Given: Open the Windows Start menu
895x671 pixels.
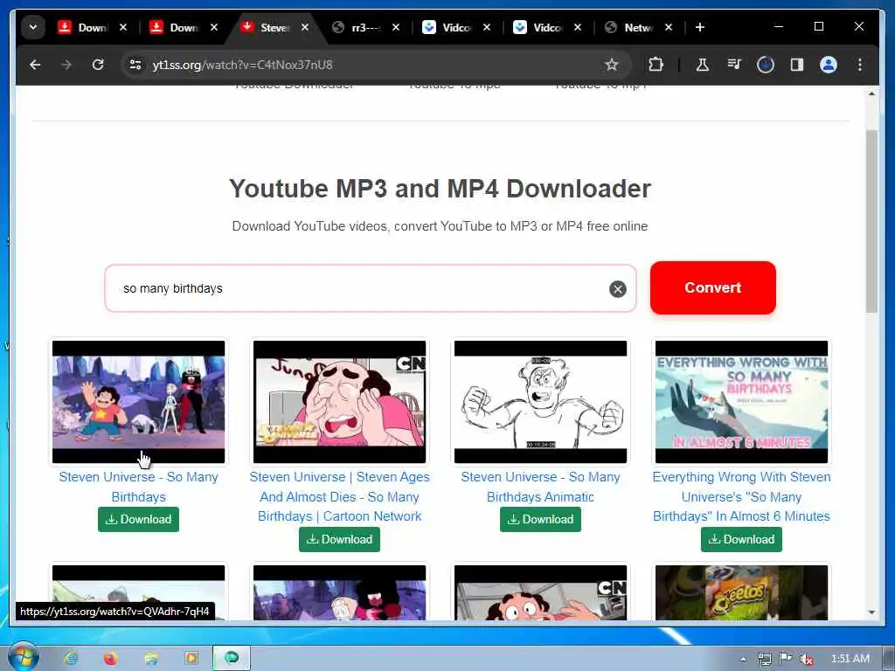Looking at the screenshot, I should [x=24, y=658].
